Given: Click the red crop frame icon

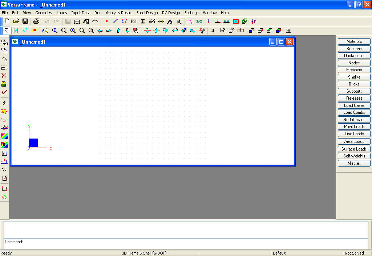Looking at the screenshot, I should (x=4, y=189).
